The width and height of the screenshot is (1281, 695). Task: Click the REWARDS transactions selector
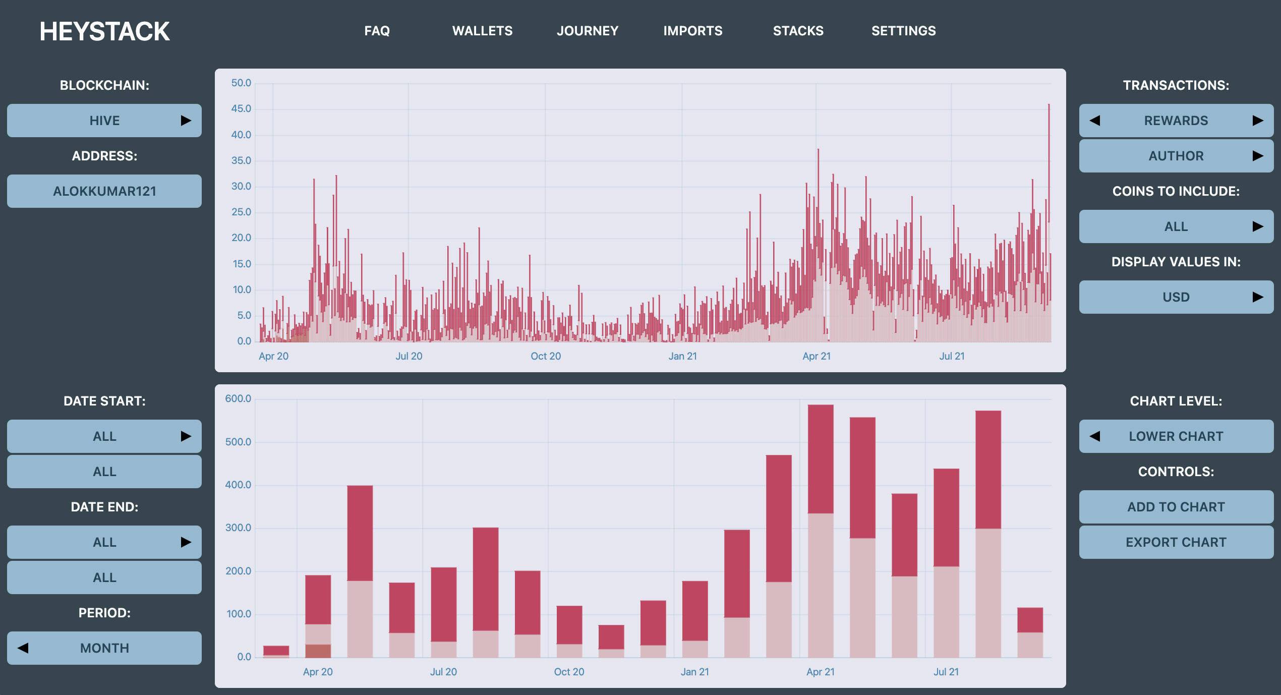pos(1176,121)
